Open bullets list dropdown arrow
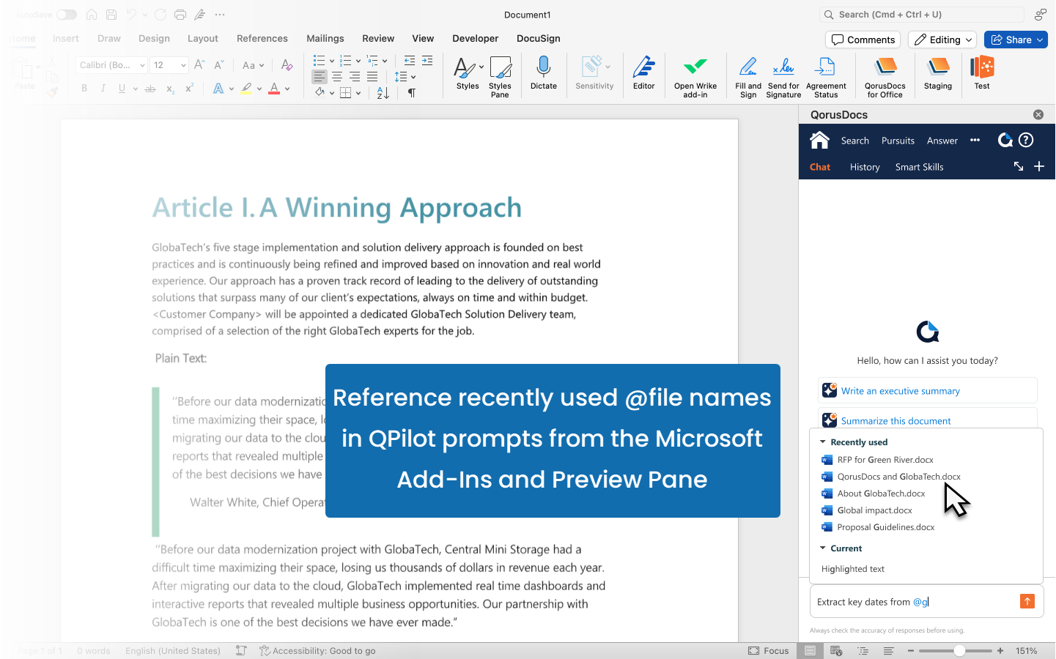Viewport: 1056px width, 659px height. tap(332, 61)
